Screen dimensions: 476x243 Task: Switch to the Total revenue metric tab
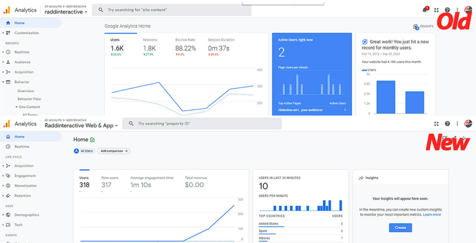[196, 183]
